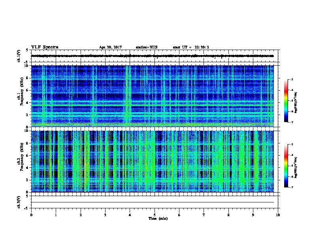Click the ch.1(V) axis label
This screenshot has width=313, height=241.
tap(19, 56)
